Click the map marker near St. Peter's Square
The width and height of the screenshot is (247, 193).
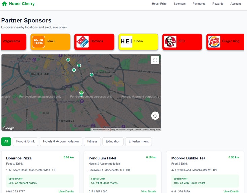68,60
